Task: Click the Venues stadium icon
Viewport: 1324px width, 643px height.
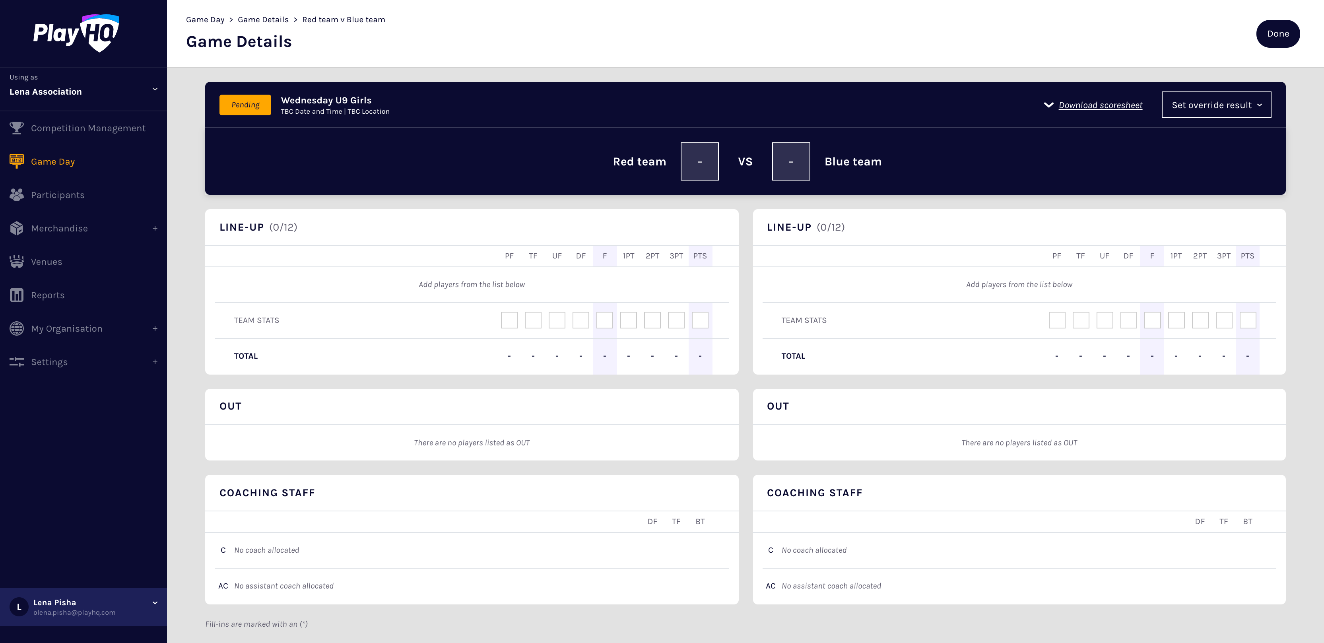Action: pyautogui.click(x=16, y=262)
